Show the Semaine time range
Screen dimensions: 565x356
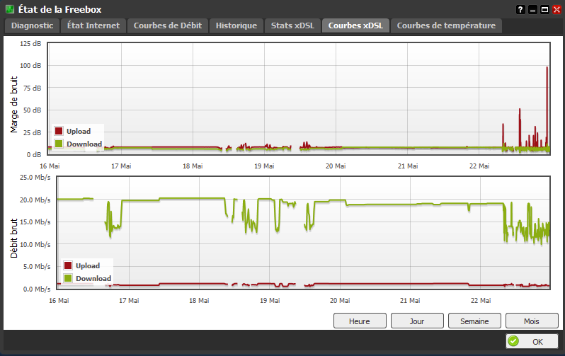tap(474, 321)
